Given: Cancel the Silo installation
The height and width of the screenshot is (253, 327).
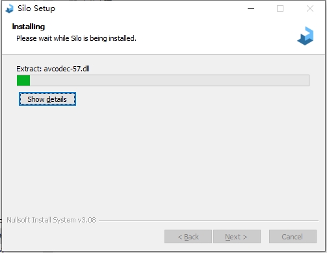Looking at the screenshot, I should click(x=293, y=237).
